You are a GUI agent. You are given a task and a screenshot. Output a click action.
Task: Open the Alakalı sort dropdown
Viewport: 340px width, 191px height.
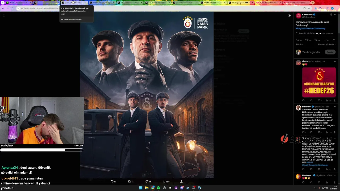click(x=299, y=44)
